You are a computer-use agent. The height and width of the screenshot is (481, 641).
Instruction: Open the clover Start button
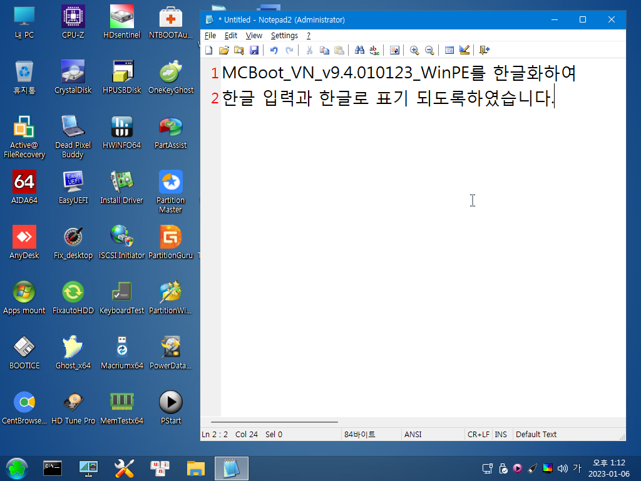point(17,468)
